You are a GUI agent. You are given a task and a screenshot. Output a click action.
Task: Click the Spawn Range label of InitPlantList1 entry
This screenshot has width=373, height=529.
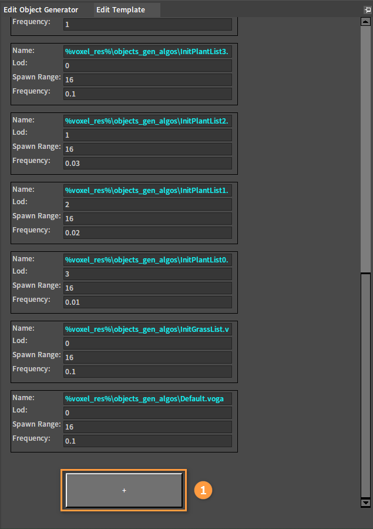pos(36,217)
